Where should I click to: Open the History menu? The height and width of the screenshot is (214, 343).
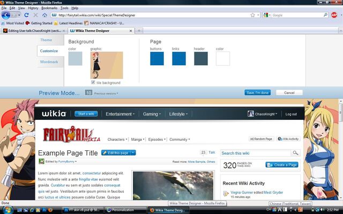click(33, 8)
